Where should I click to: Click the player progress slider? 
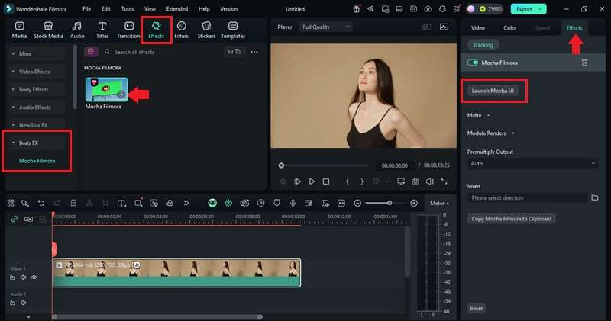[322, 165]
